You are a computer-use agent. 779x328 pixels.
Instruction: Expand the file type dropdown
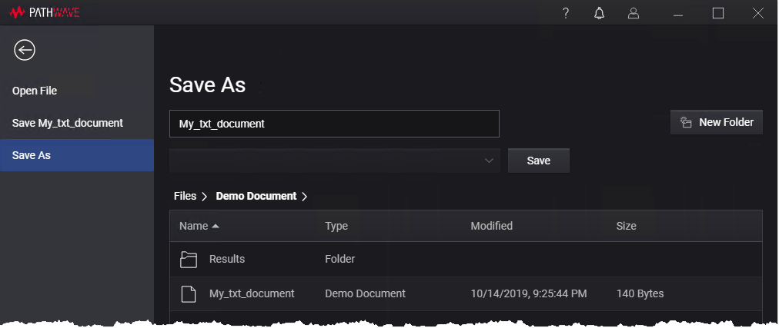489,161
